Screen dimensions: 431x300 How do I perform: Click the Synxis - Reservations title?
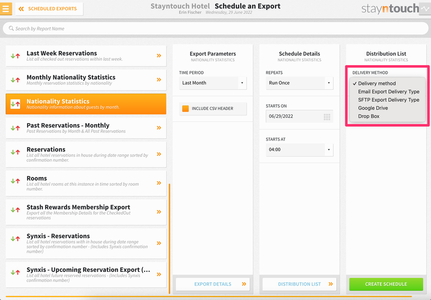pyautogui.click(x=58, y=236)
